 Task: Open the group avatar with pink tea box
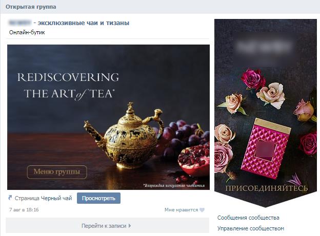(x=266, y=113)
